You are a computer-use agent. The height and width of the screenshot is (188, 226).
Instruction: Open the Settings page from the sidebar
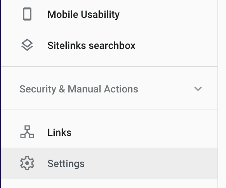(109, 163)
